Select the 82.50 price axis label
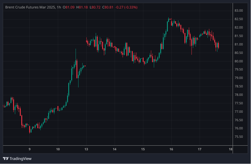251x164 pixels. (x=239, y=19)
